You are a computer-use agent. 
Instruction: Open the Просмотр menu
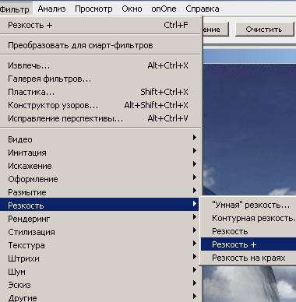tap(93, 9)
